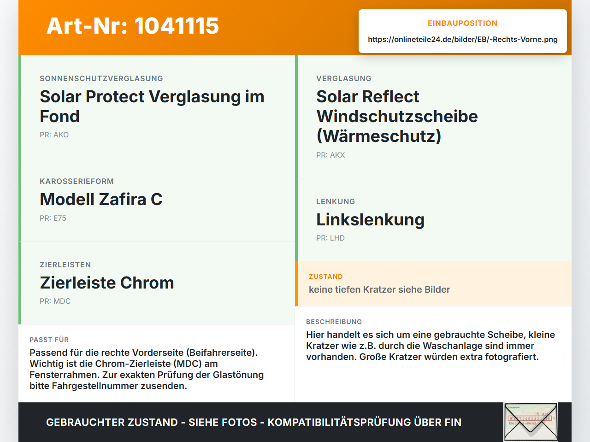Click the Passt für compatibility paragraph
The width and height of the screenshot is (590, 442).
point(147,369)
